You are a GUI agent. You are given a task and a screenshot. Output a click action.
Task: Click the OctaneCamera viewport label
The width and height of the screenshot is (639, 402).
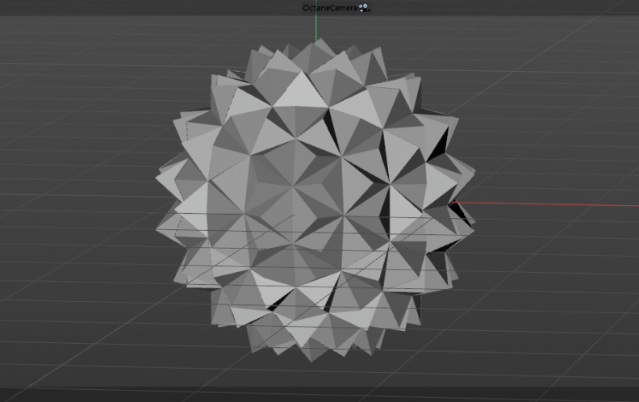(330, 8)
